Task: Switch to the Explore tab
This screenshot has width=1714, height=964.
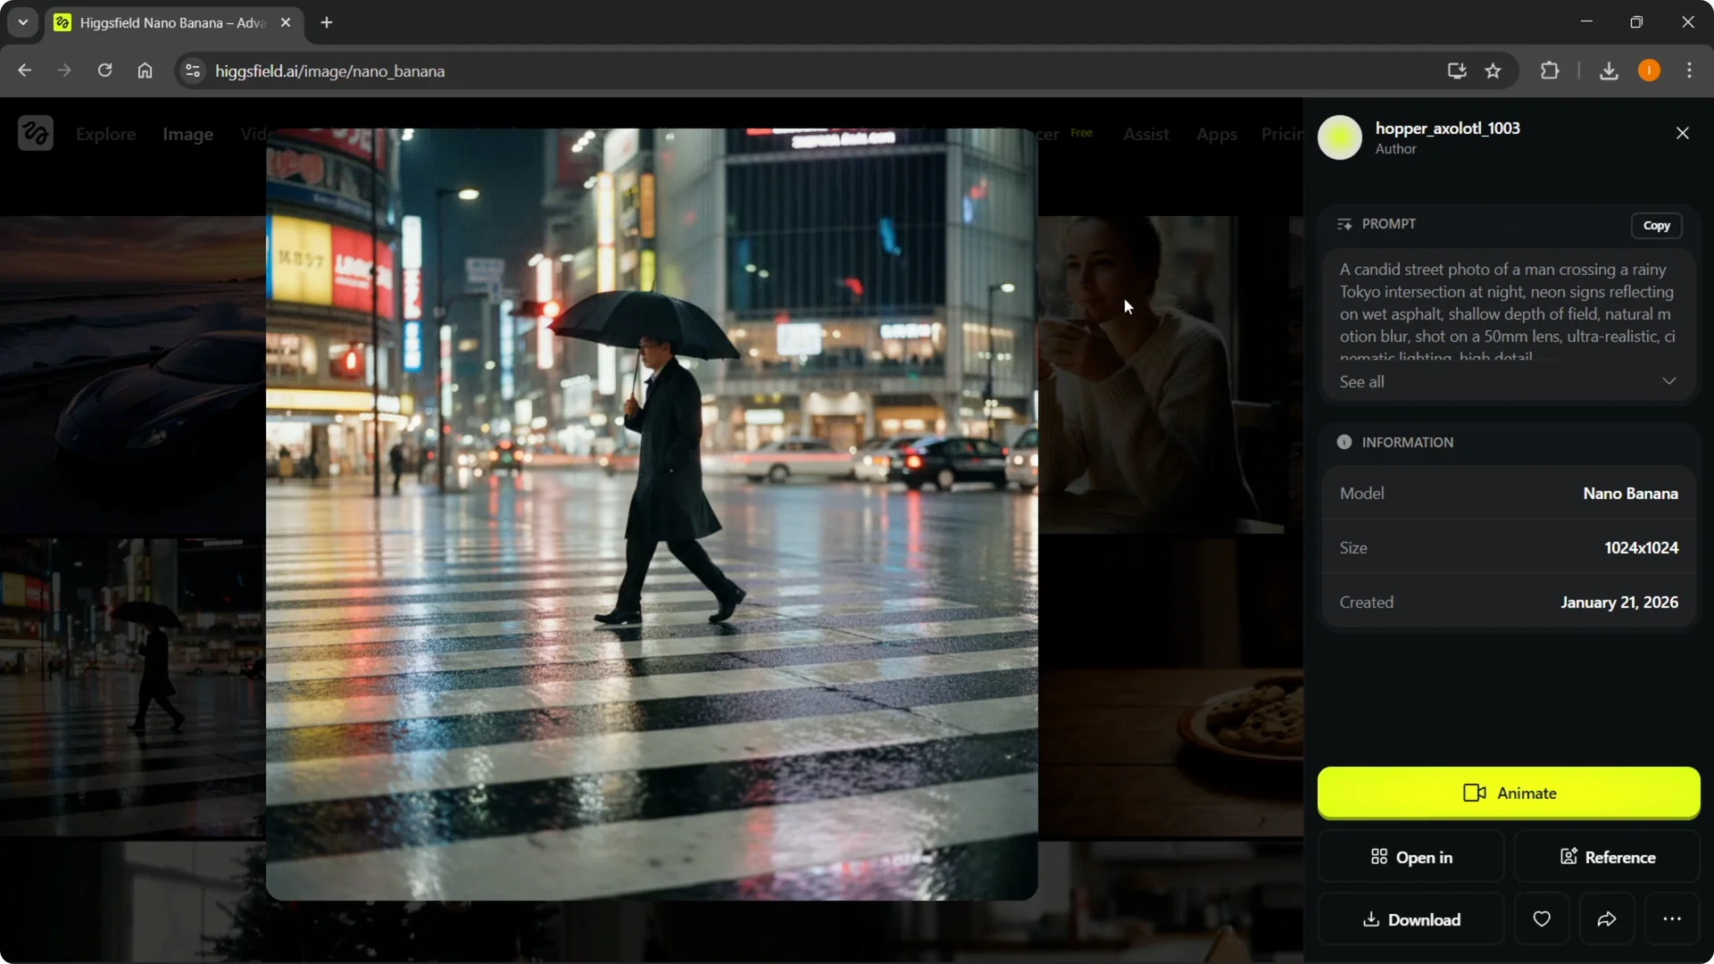Action: (106, 134)
